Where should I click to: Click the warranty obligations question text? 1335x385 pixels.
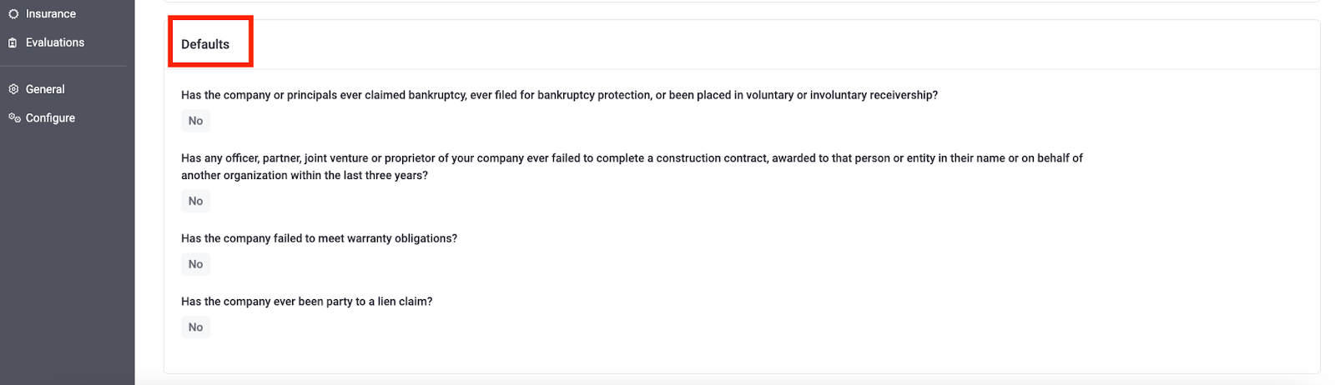tap(319, 238)
